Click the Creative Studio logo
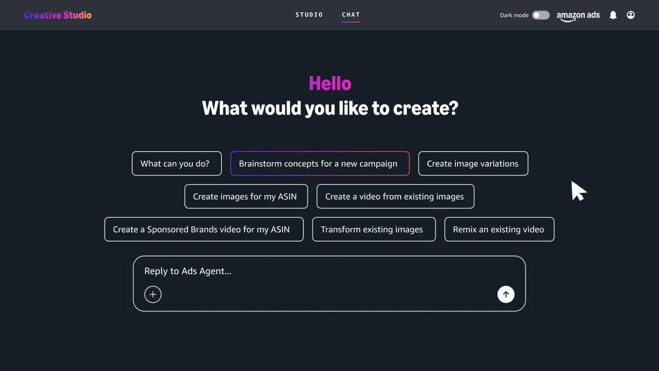This screenshot has width=659, height=371. point(57,14)
